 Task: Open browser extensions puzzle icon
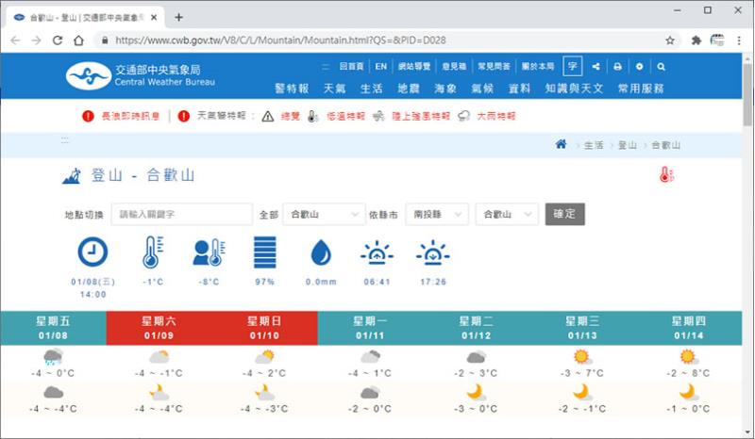[x=696, y=41]
